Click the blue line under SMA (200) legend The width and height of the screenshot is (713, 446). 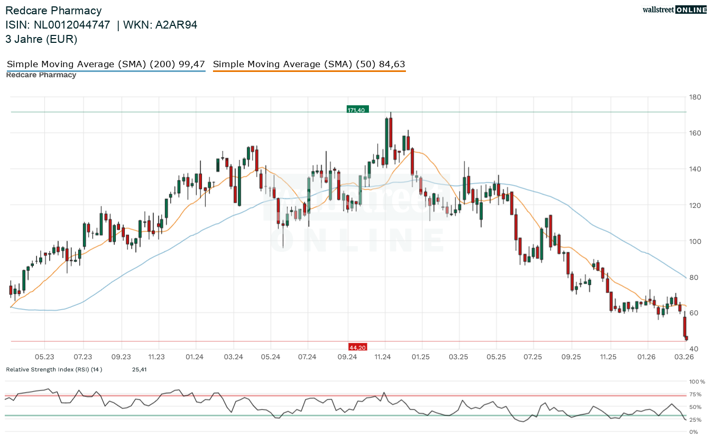click(x=106, y=70)
